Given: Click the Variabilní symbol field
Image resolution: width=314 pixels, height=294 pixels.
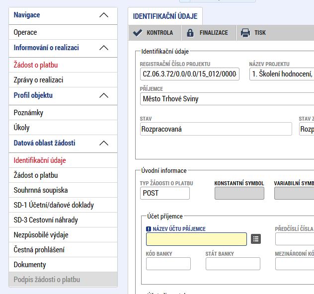Looking at the screenshot, I should 294,193.
